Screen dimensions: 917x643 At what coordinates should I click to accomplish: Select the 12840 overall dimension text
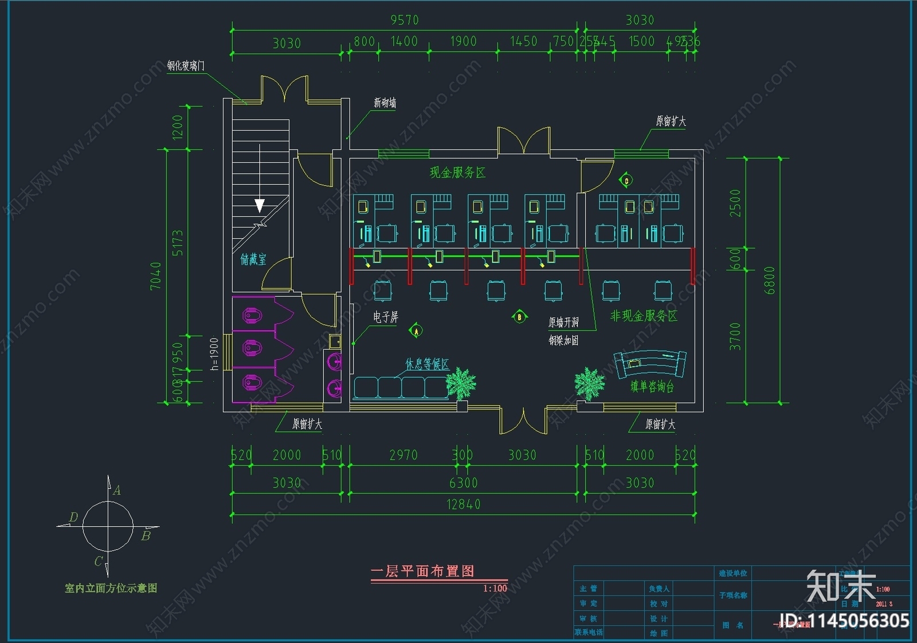point(464,504)
